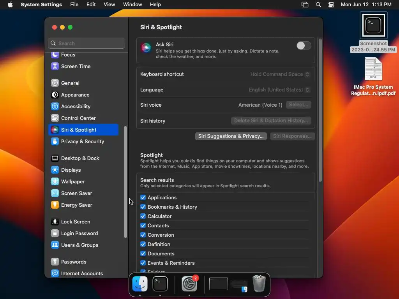The image size is (399, 299).
Task: Click the Ask Siri orb icon
Action: point(146,47)
